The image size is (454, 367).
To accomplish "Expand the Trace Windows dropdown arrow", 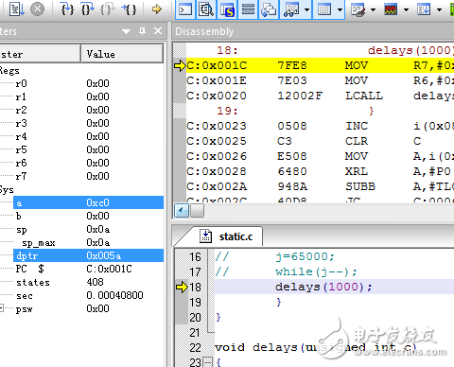I will click(x=440, y=9).
